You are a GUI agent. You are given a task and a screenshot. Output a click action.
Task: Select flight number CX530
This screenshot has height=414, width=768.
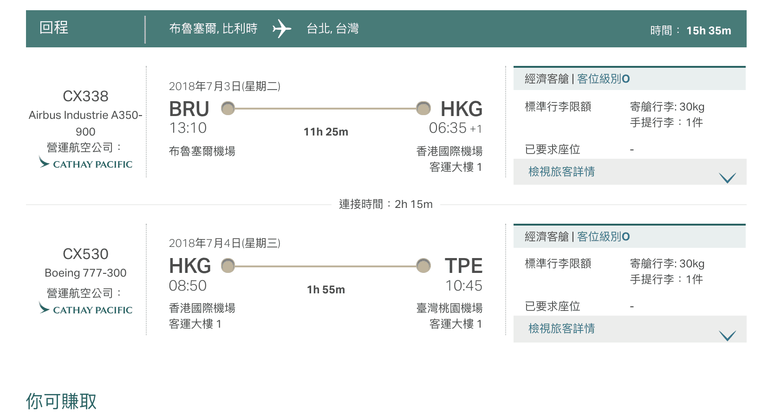(85, 254)
